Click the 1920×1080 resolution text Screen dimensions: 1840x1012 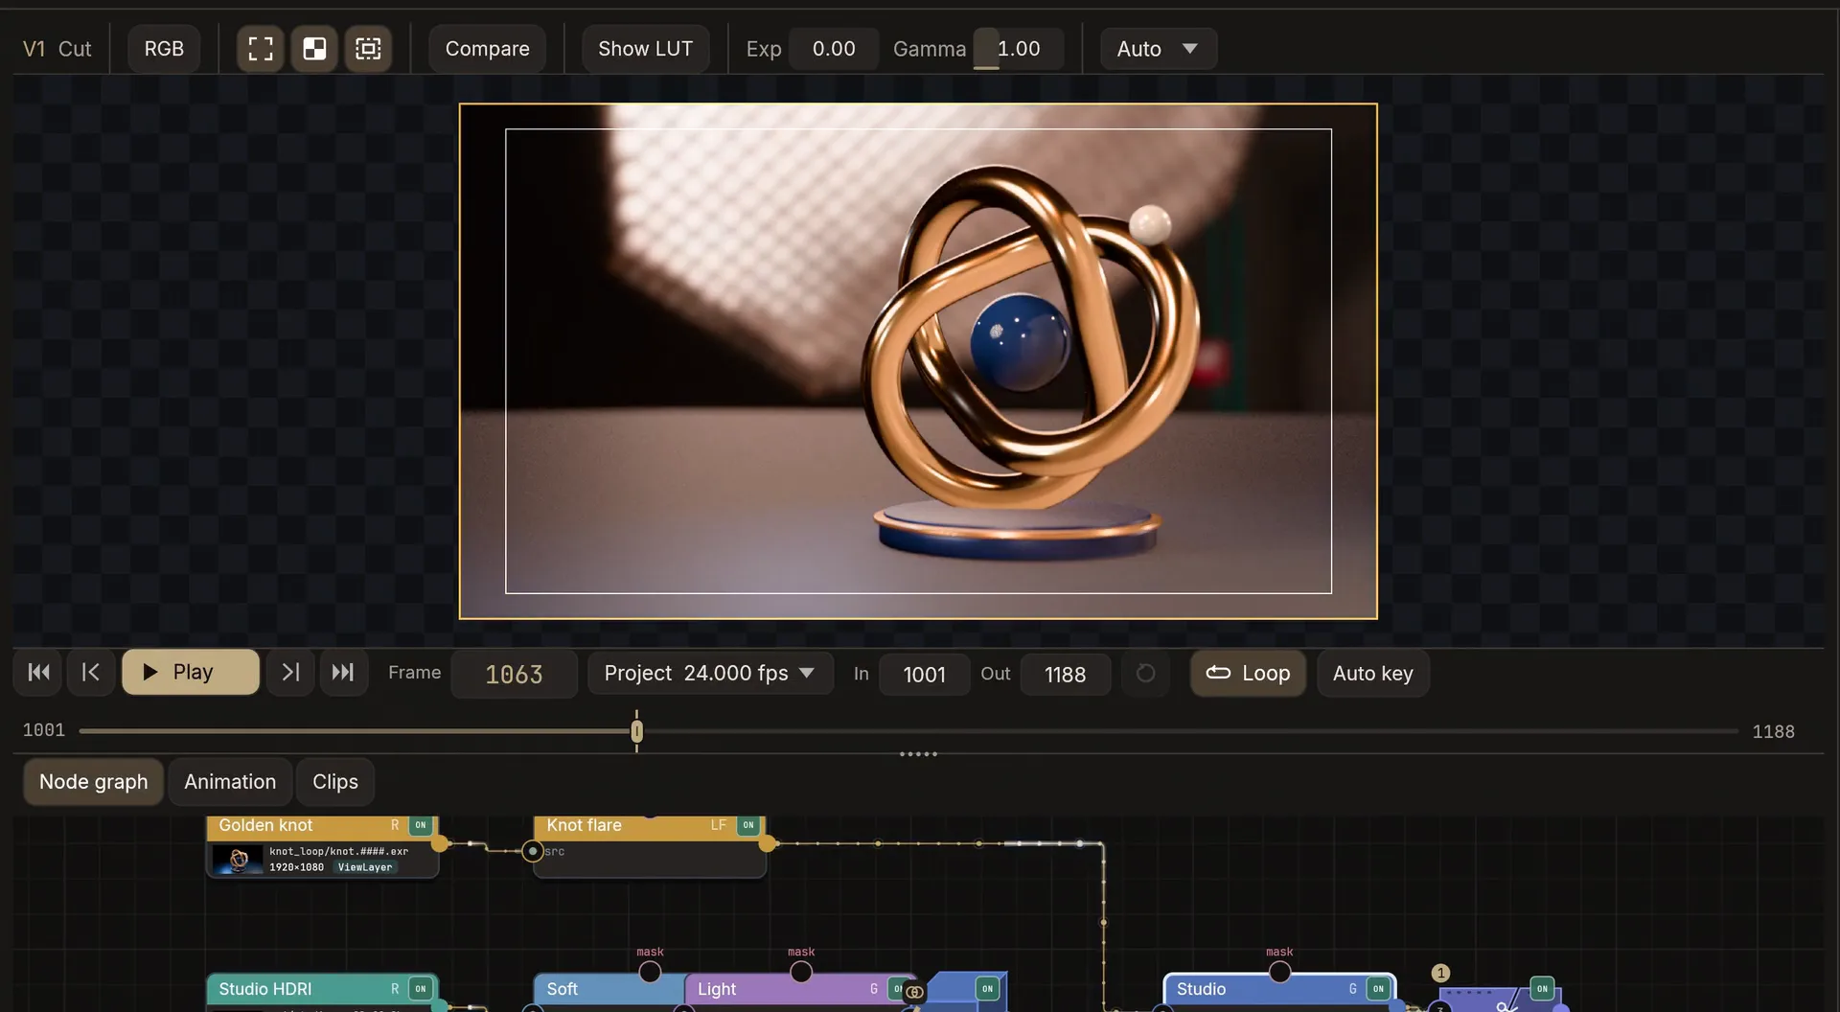[x=296, y=867]
